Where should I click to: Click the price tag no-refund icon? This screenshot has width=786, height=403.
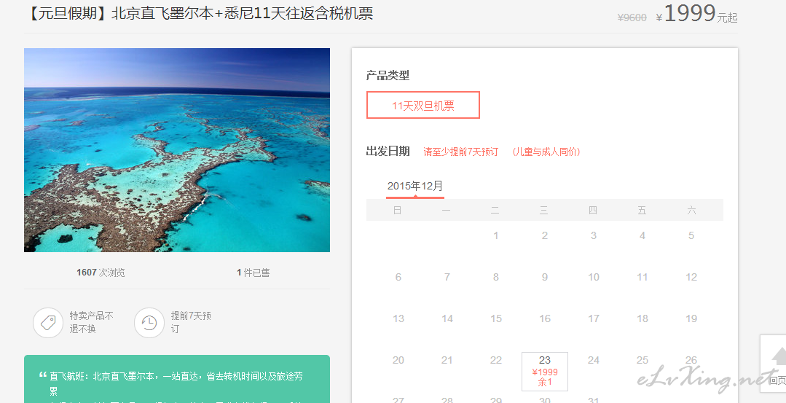[x=48, y=323]
